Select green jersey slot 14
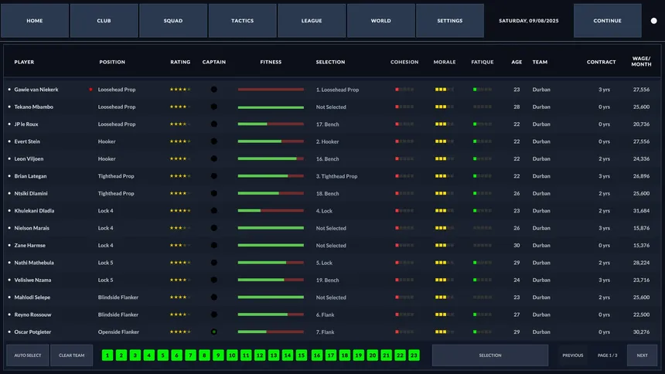Viewport: 665px width, 374px height. tap(288, 355)
